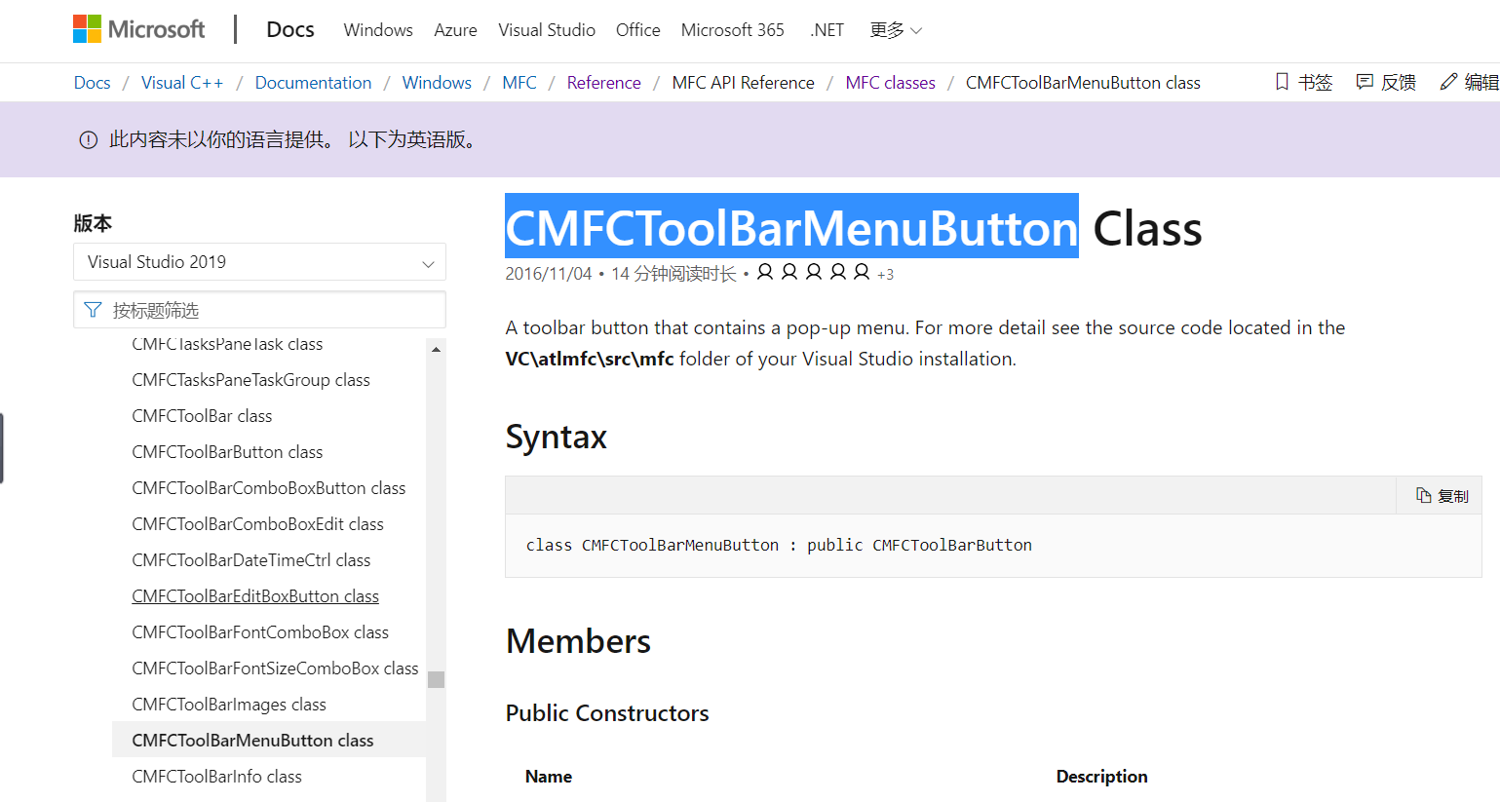Go to Reference breadcrumb link

coord(604,83)
